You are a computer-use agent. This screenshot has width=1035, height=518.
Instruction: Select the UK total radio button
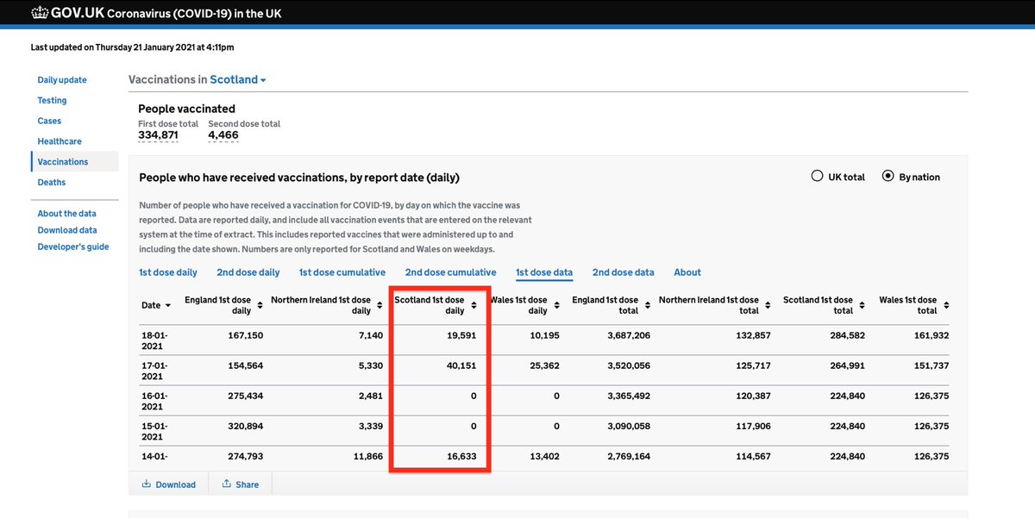click(x=817, y=177)
